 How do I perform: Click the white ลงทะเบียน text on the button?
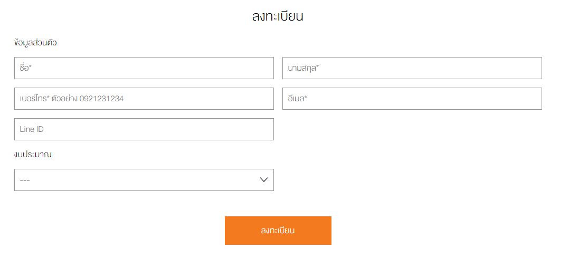[x=278, y=231]
